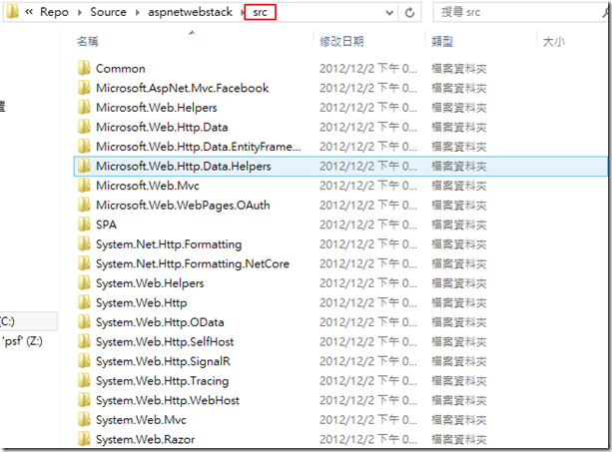Screen dimensions: 612x452
Task: Select System.Web.Http.WebHost folder name
Action: pos(168,400)
